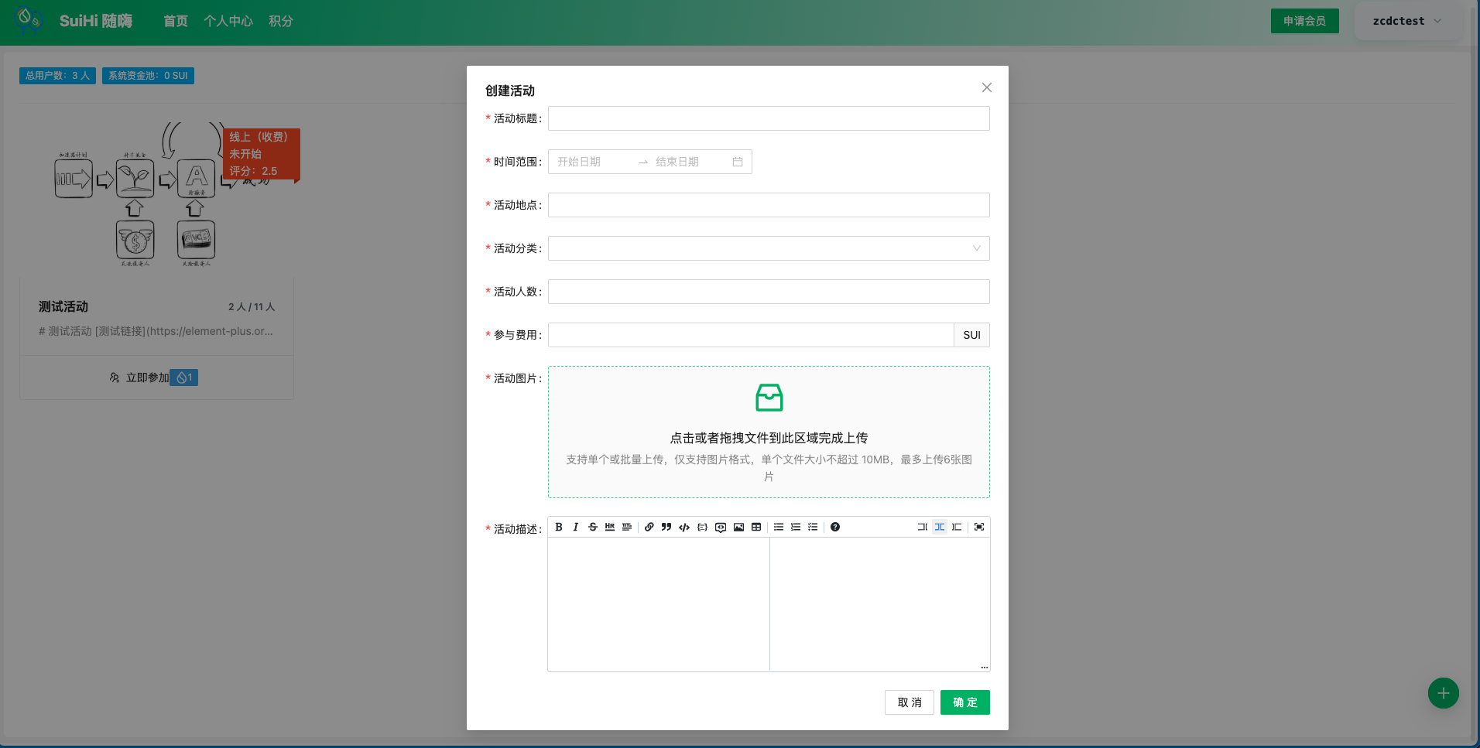
Task: Click the 线上（收费）status ribbon on card
Action: coord(262,154)
